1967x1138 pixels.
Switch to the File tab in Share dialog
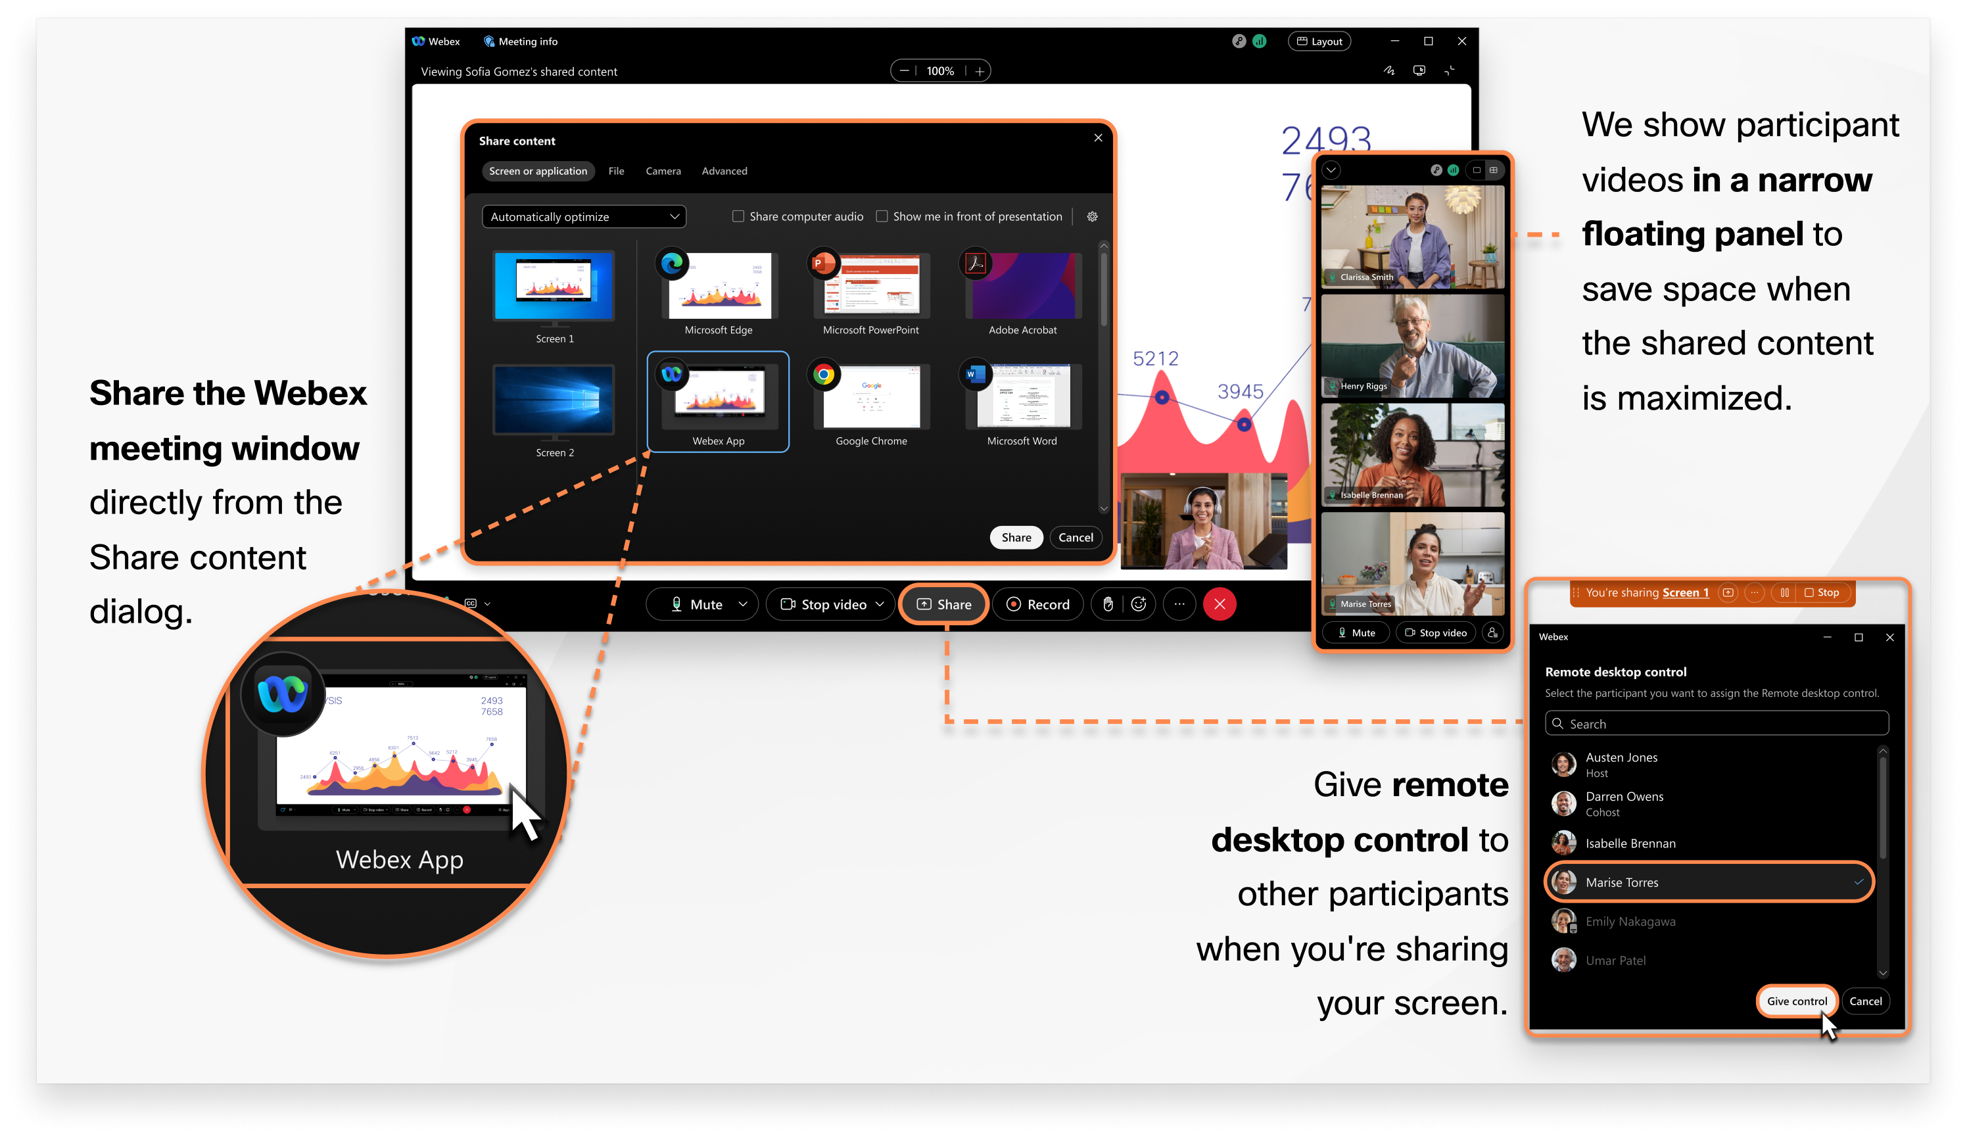[615, 171]
